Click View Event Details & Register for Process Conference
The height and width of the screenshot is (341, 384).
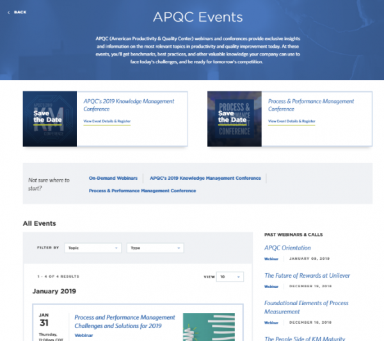[291, 121]
